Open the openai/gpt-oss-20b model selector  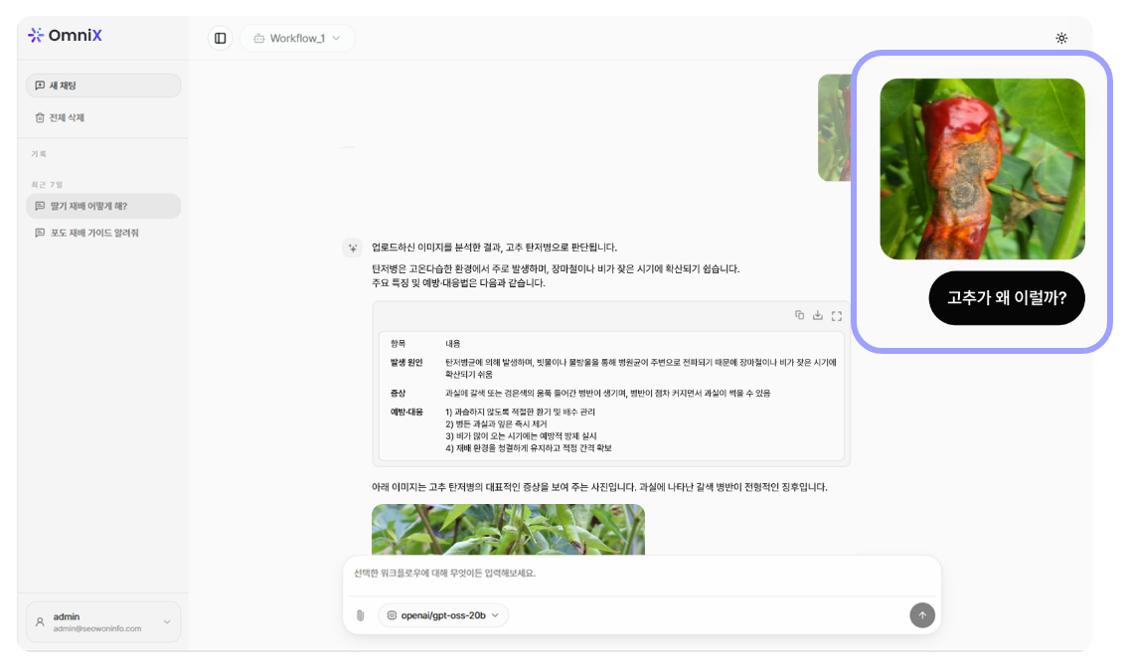pos(443,615)
